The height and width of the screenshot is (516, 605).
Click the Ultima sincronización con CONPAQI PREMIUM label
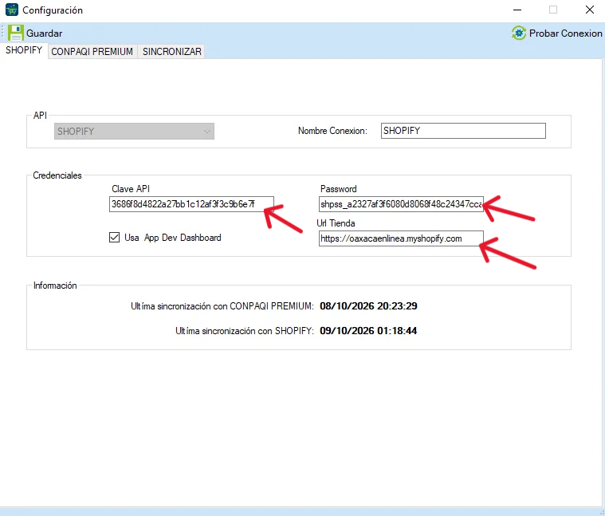pyautogui.click(x=222, y=306)
